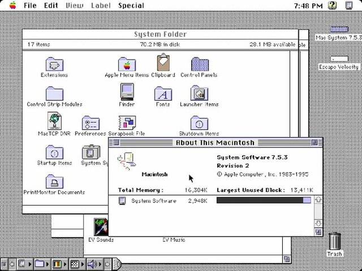Click control strip left scroll arrow

pos(11,264)
